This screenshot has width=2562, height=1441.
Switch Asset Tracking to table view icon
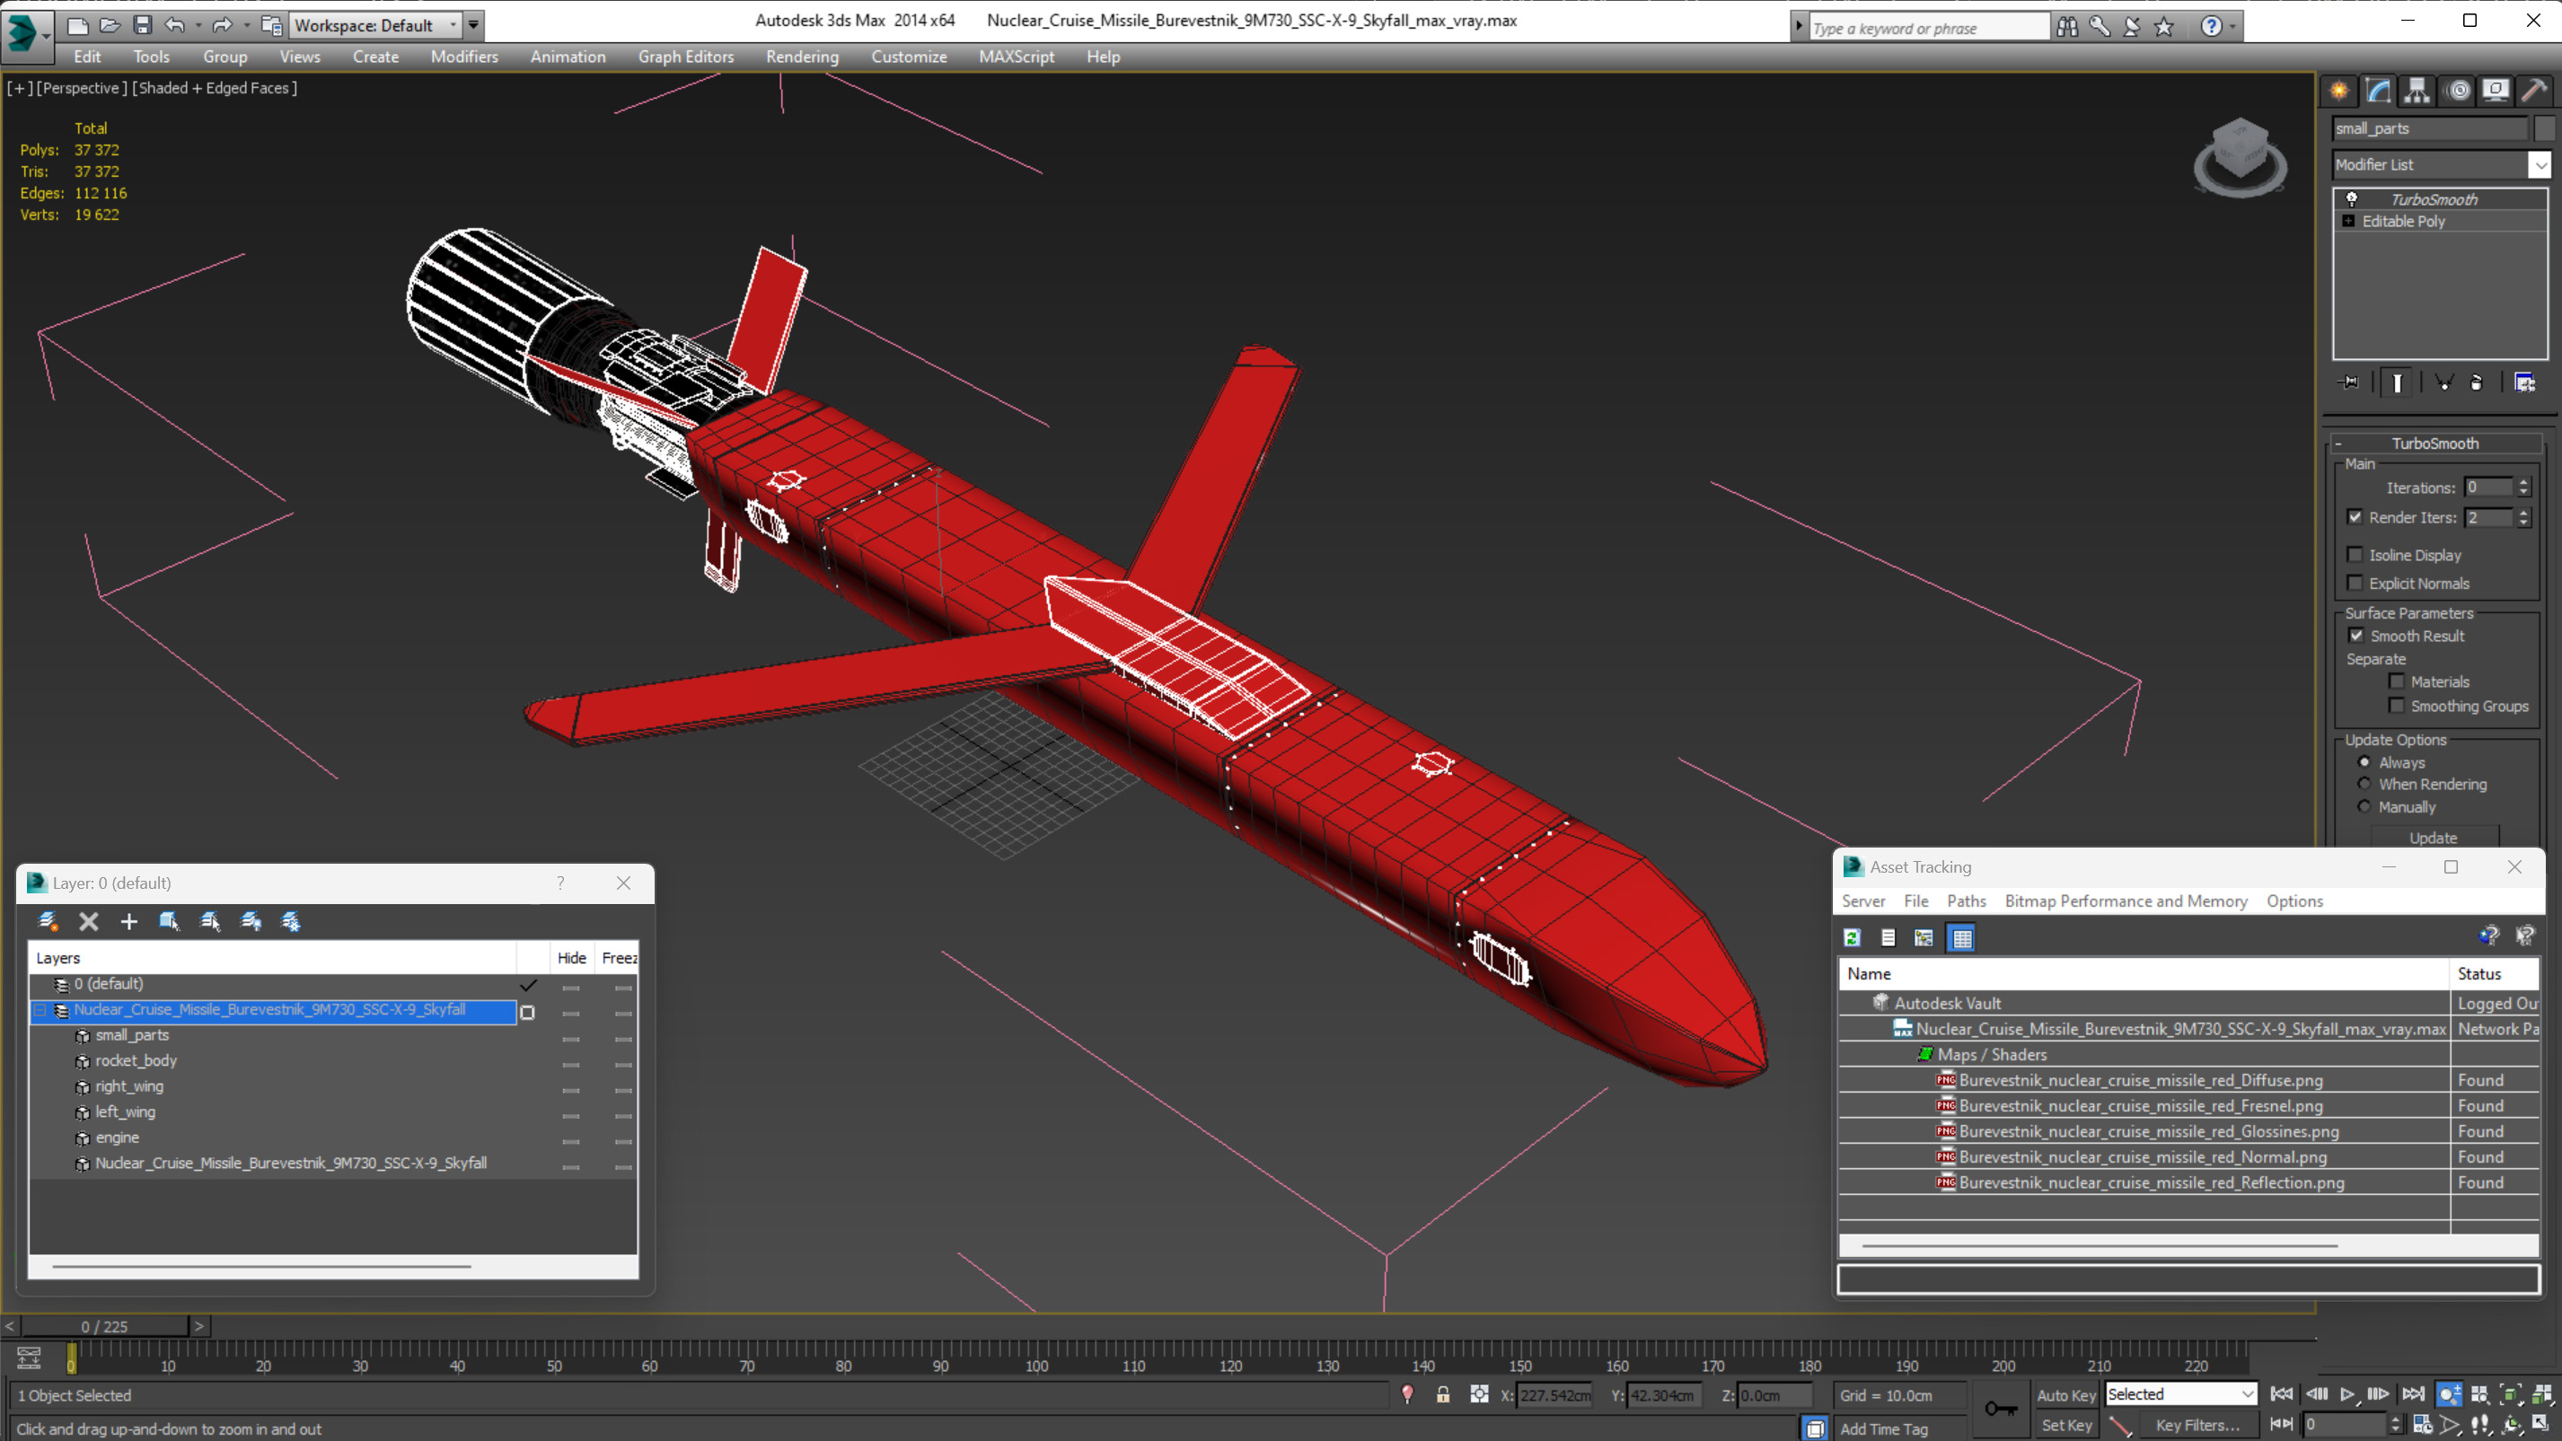click(1961, 938)
